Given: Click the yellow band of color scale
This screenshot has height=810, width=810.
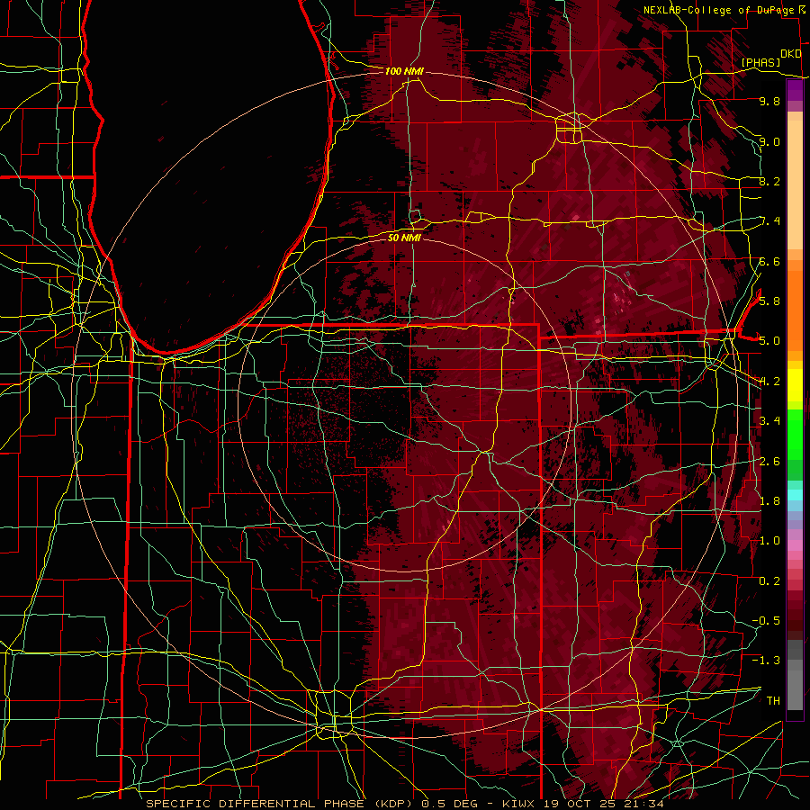Looking at the screenshot, I should 795,383.
